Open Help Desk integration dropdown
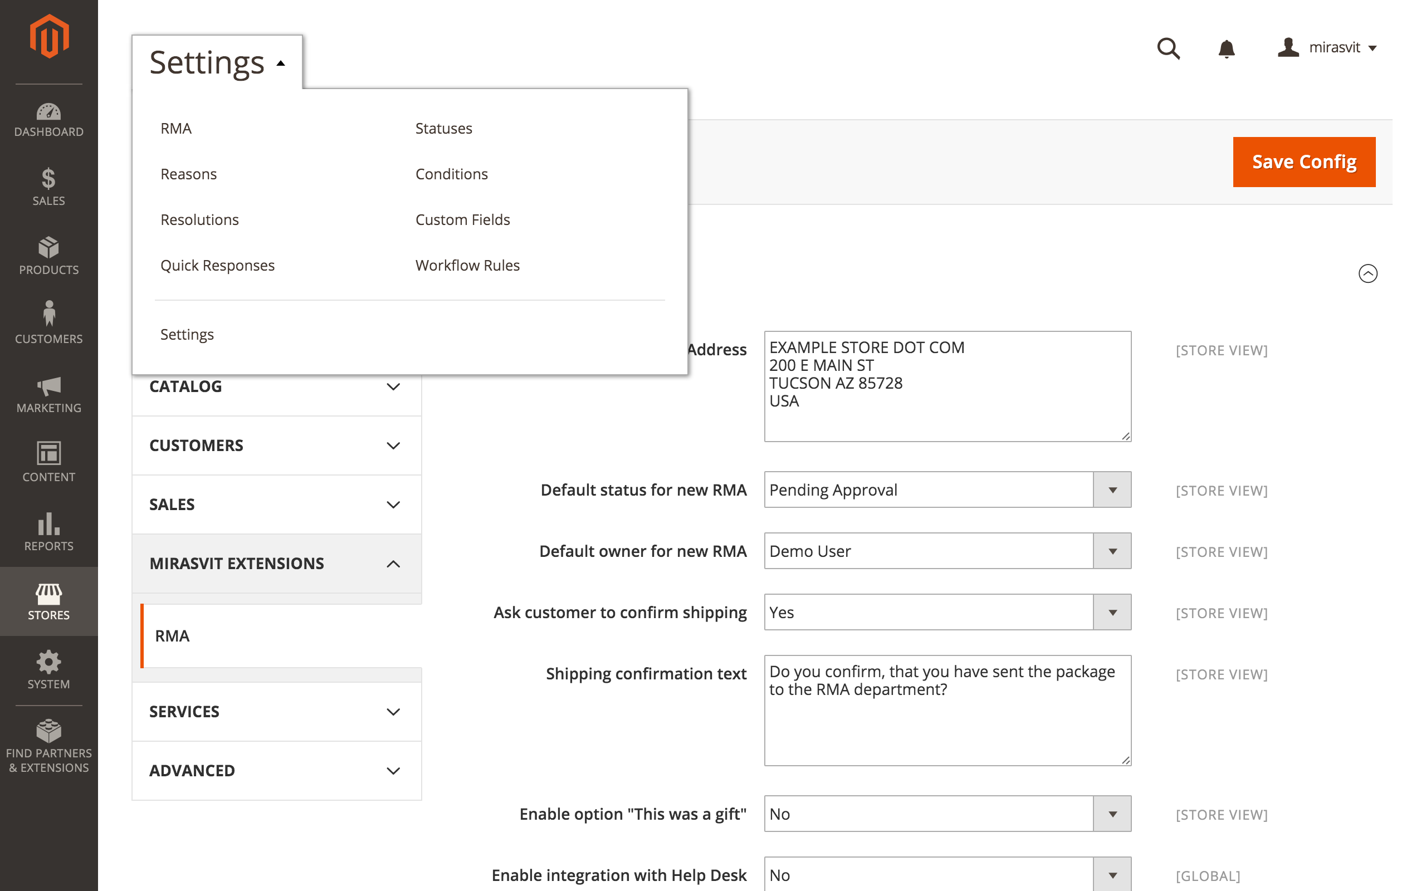The image size is (1426, 891). coord(948,874)
